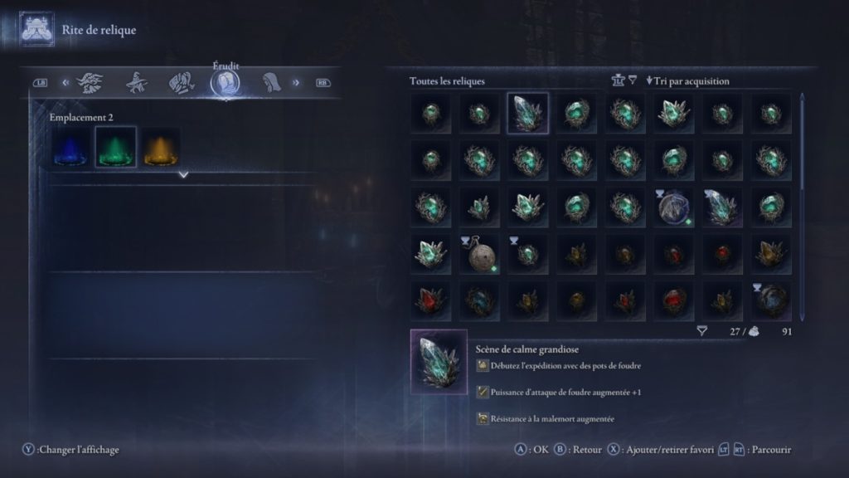Open the Érudit character tab icon

click(226, 83)
